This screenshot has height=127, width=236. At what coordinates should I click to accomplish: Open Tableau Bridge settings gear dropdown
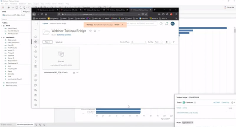(233, 103)
